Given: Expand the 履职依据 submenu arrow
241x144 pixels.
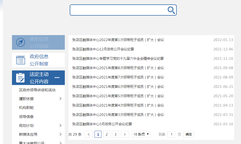Looking at the screenshot, I should pyautogui.click(x=60, y=99).
